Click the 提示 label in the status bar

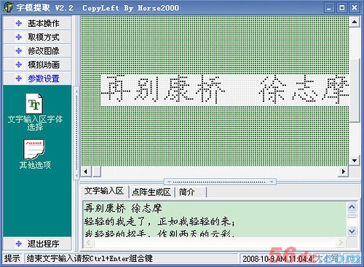pyautogui.click(x=12, y=258)
